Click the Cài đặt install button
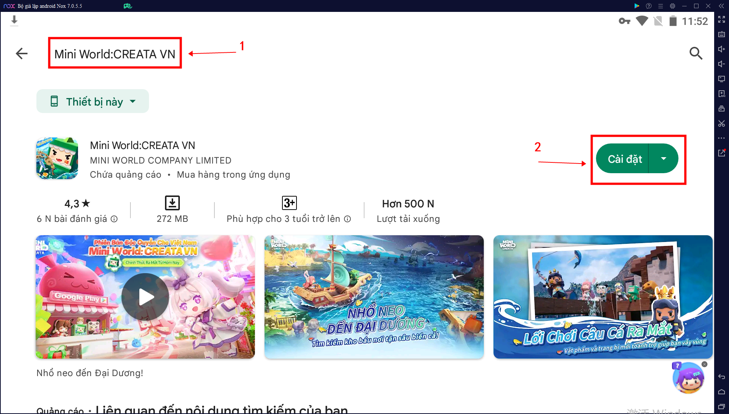Screen dimensions: 729x414 pos(625,159)
